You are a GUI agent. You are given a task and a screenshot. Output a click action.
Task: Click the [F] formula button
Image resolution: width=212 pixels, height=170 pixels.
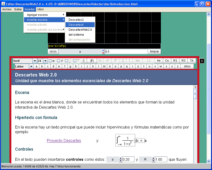[x=92, y=61]
